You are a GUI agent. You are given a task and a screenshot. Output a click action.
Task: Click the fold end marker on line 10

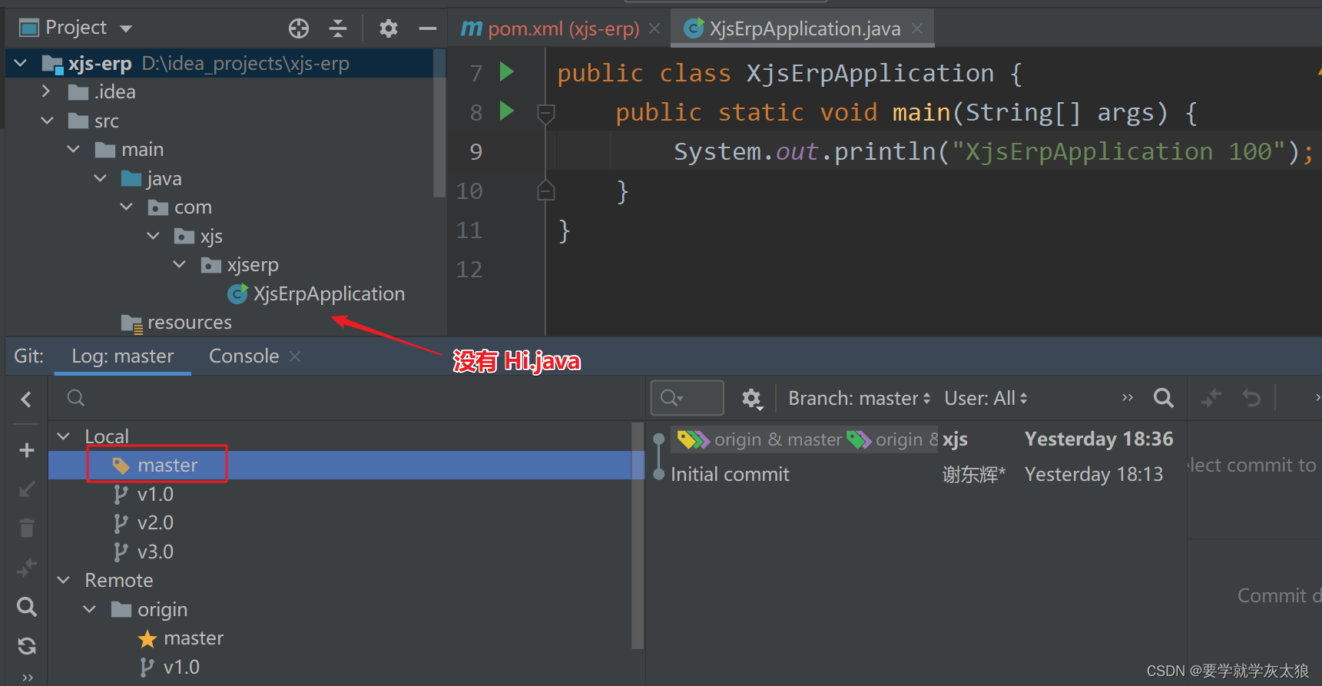(x=545, y=190)
